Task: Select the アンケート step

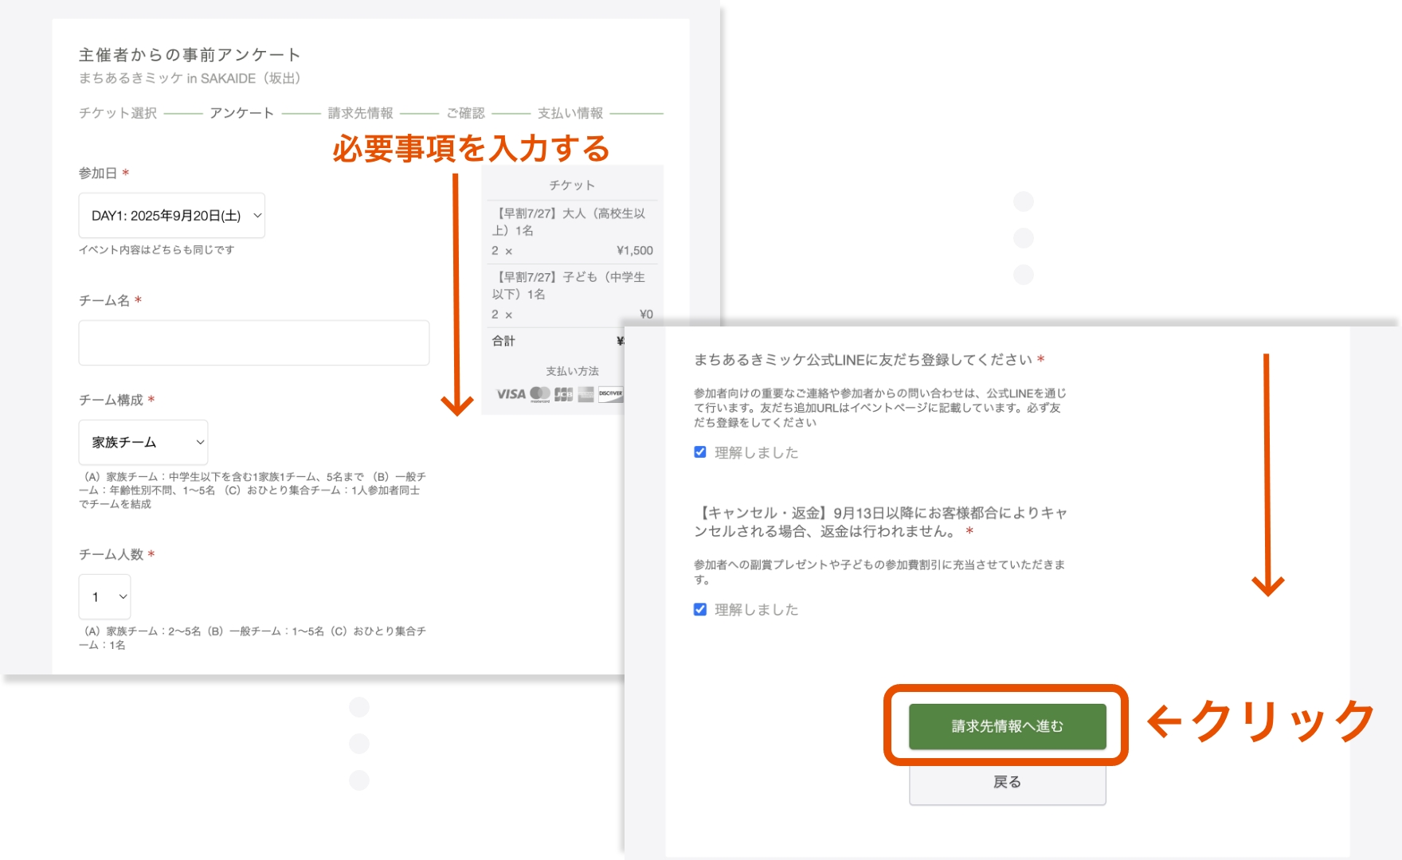Action: [x=242, y=113]
